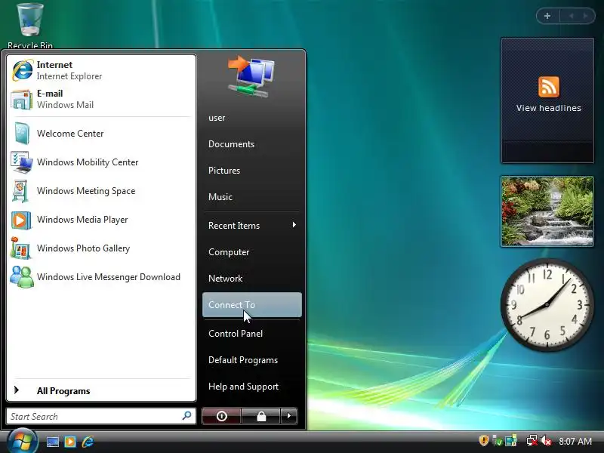Screen dimensions: 604x453
Task: Click the waterfall slideshow gadget picture
Action: 547,211
